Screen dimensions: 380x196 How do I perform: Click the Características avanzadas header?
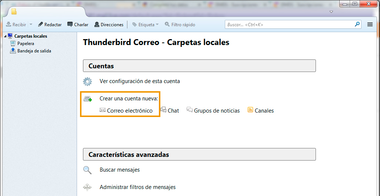(199, 155)
